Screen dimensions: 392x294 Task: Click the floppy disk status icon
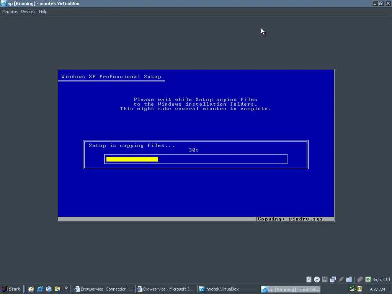(325, 279)
